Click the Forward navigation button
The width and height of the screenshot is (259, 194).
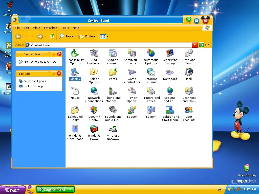point(40,36)
